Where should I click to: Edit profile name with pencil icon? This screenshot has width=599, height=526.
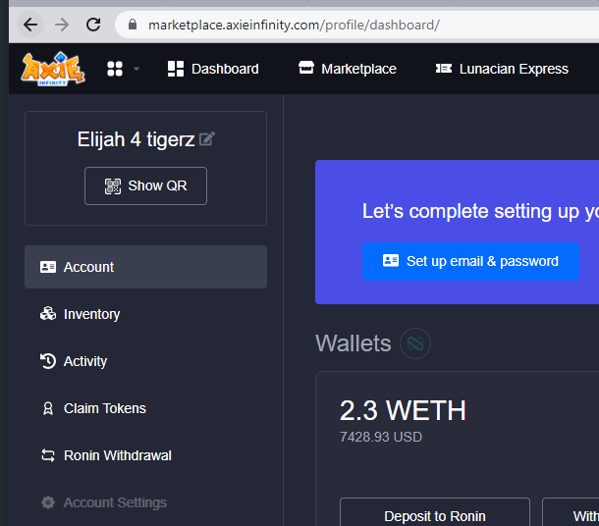coord(207,138)
